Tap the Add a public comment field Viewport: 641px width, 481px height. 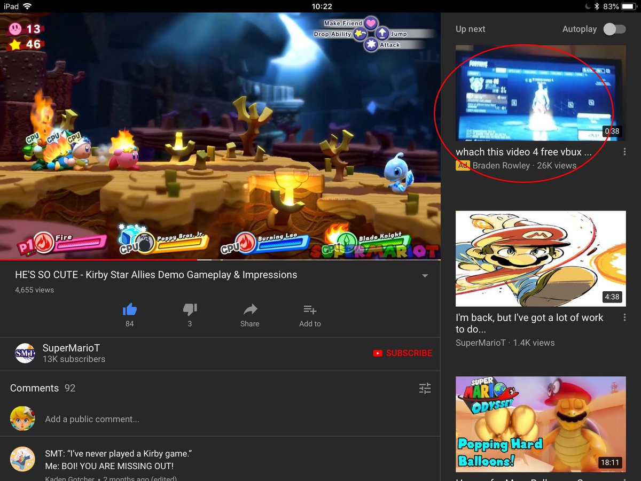92,419
